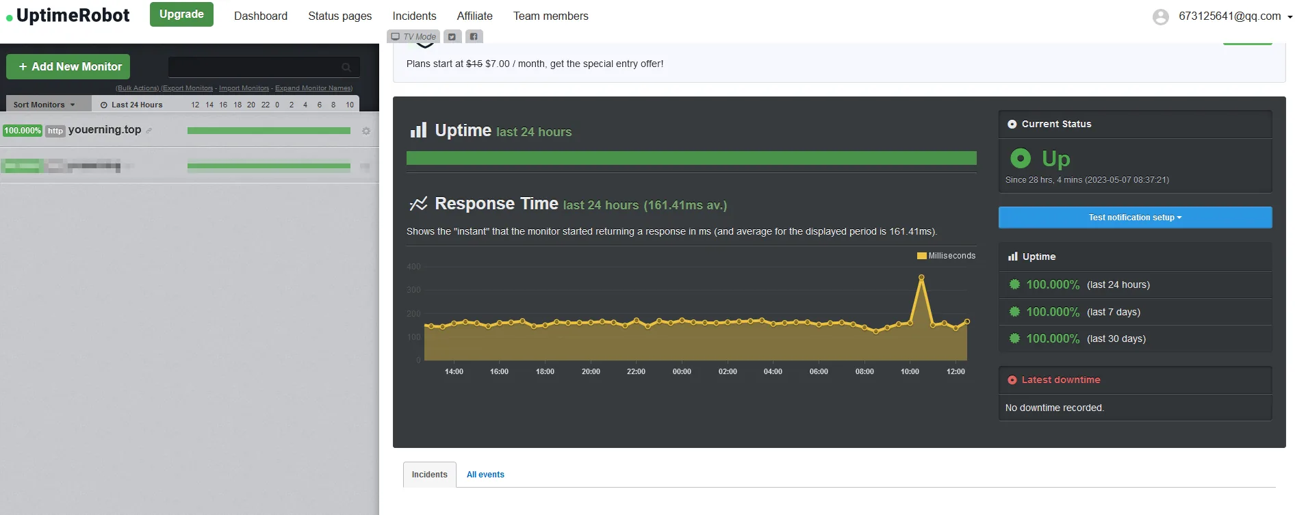The width and height of the screenshot is (1295, 515).
Task: Click the large green Up status icon
Action: click(1021, 159)
